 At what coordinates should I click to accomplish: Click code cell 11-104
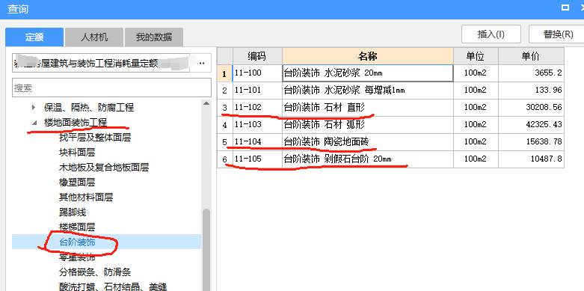click(257, 142)
